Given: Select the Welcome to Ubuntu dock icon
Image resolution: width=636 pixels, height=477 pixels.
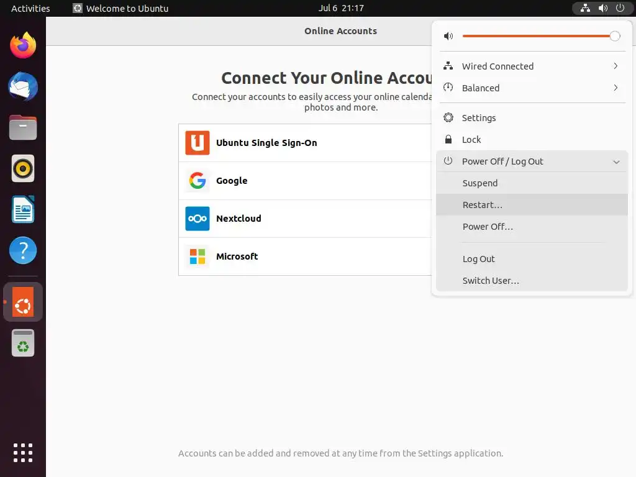Looking at the screenshot, I should point(23,302).
